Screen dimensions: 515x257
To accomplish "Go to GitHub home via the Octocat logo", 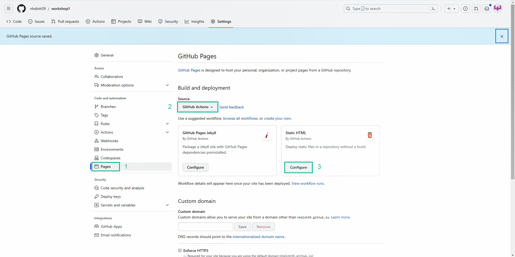I will [21, 9].
